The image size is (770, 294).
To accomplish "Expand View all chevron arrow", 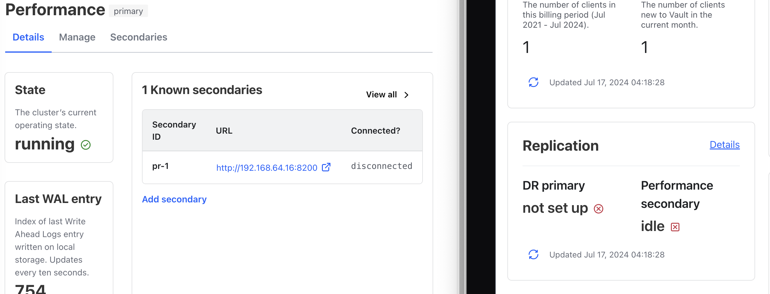I will (x=406, y=95).
